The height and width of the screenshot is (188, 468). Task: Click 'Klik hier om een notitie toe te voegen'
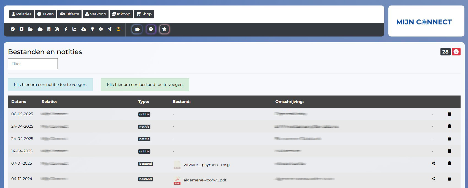point(50,85)
